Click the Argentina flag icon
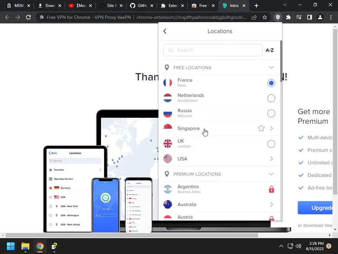The image size is (338, 254). tap(168, 189)
